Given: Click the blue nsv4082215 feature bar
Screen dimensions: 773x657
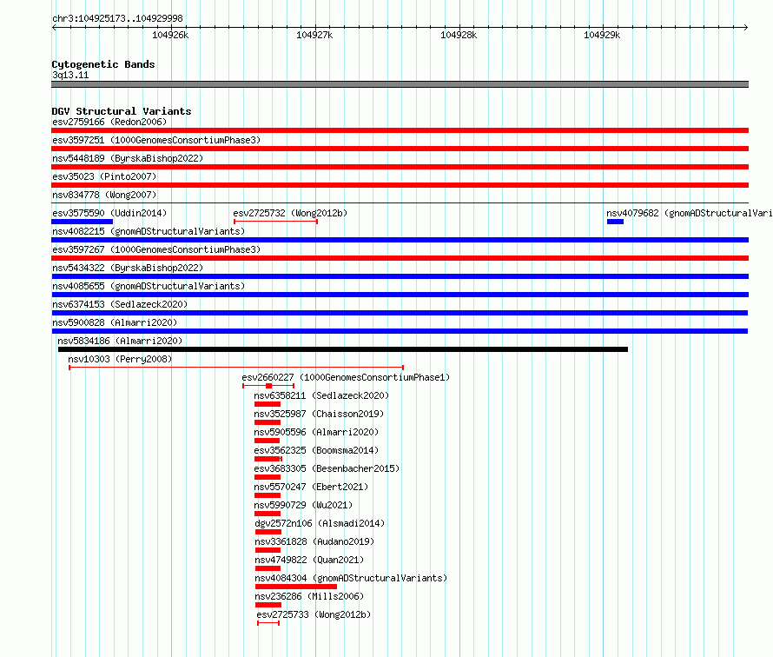Looking at the screenshot, I should pyautogui.click(x=400, y=240).
